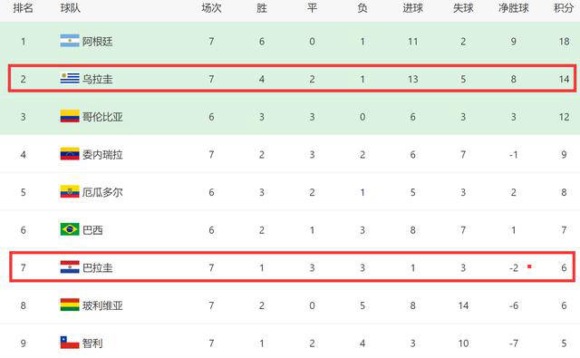Select the Ecuador flag icon

(70, 191)
